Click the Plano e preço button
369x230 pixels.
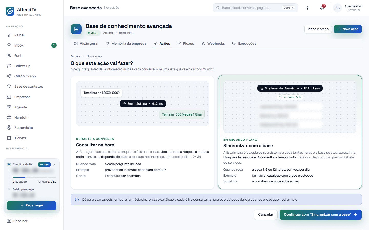[x=318, y=29]
